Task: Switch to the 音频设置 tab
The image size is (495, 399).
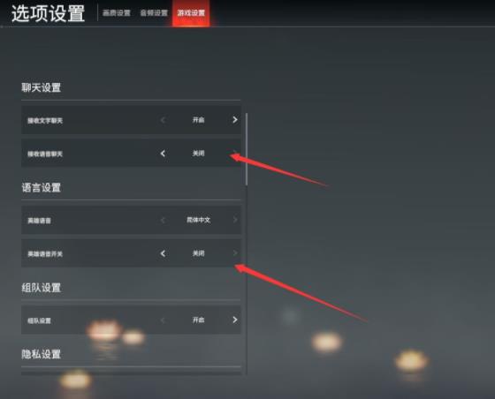Action: click(x=154, y=13)
